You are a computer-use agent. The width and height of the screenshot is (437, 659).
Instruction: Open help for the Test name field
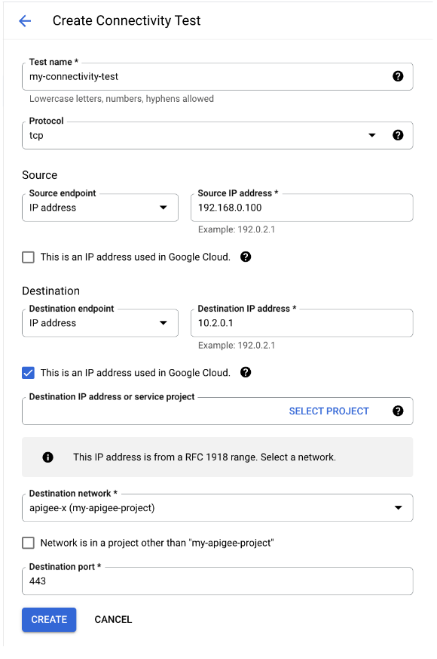coord(398,76)
